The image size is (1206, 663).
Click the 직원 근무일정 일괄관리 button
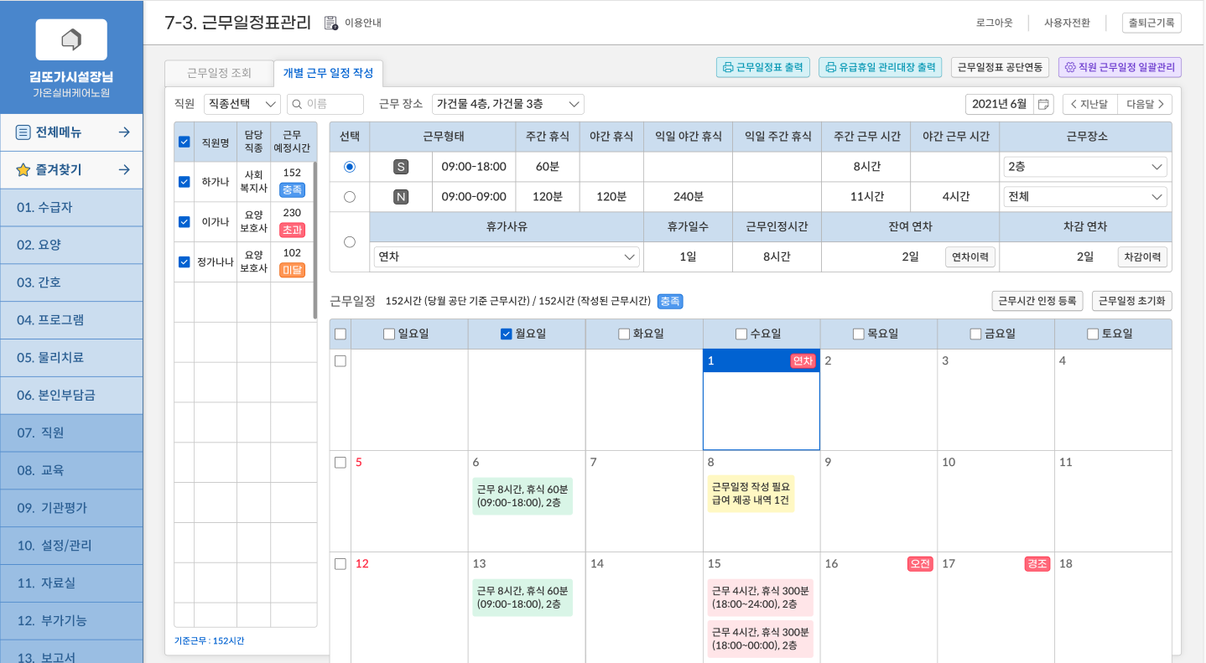point(1120,67)
